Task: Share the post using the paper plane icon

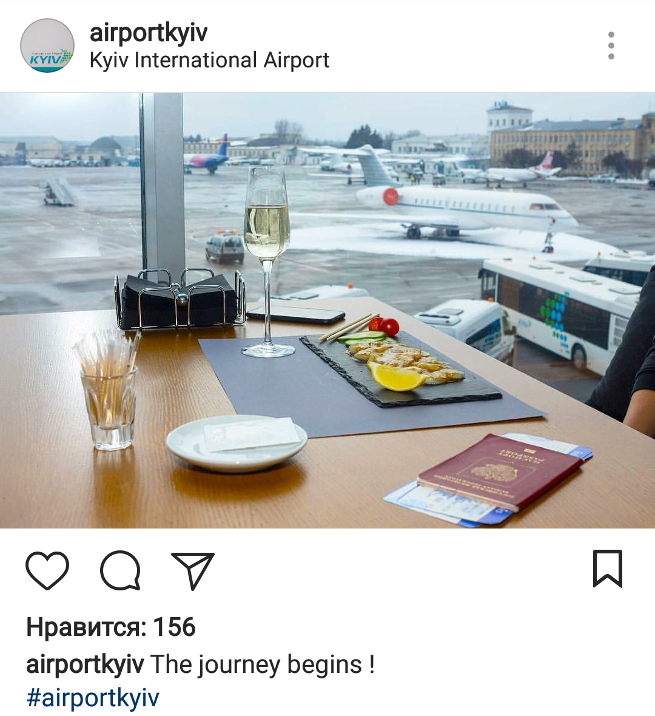Action: tap(193, 570)
